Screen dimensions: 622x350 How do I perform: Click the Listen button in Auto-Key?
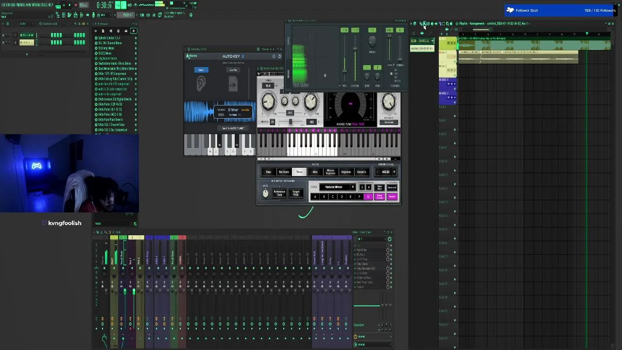click(201, 70)
